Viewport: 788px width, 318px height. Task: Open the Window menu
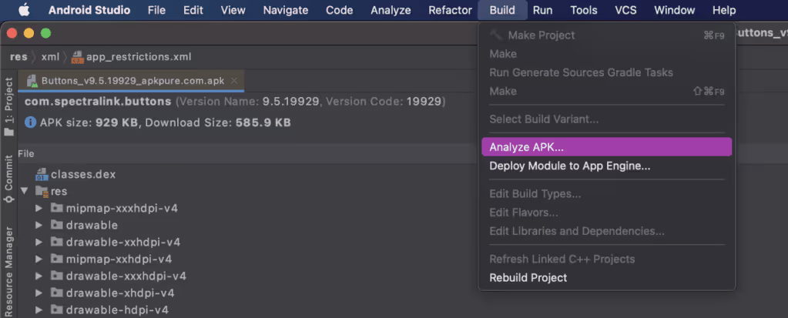coord(675,10)
